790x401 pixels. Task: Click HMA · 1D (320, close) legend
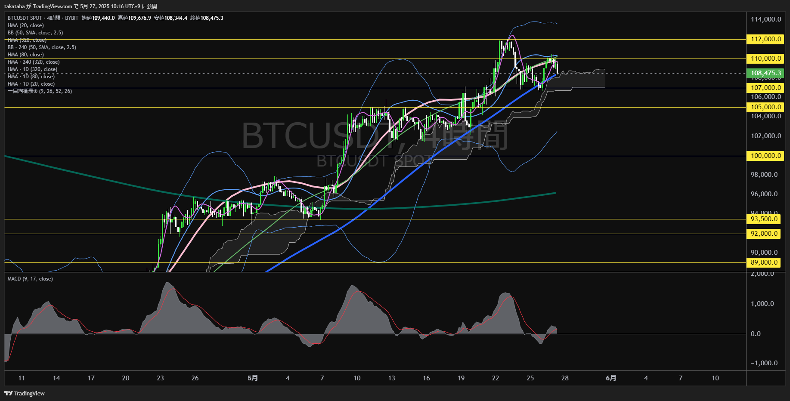pos(33,69)
